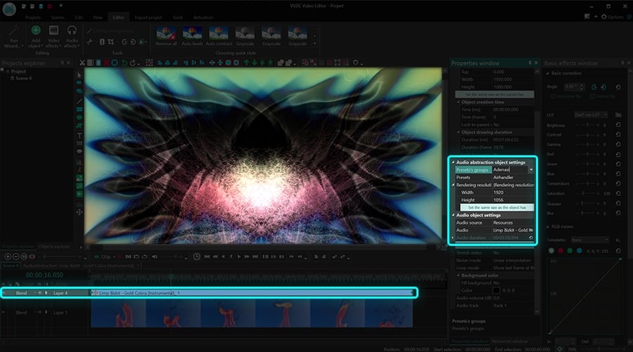The height and width of the screenshot is (352, 633).
Task: Click the scissors cut icon in editor toolbar
Action: point(82,63)
